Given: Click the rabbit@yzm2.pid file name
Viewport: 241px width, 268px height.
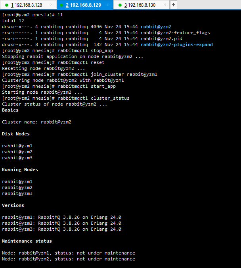Looking at the screenshot, I should click(161, 39).
